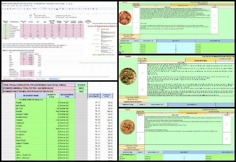Click the brown curry bowl thumbnail

coord(127,127)
